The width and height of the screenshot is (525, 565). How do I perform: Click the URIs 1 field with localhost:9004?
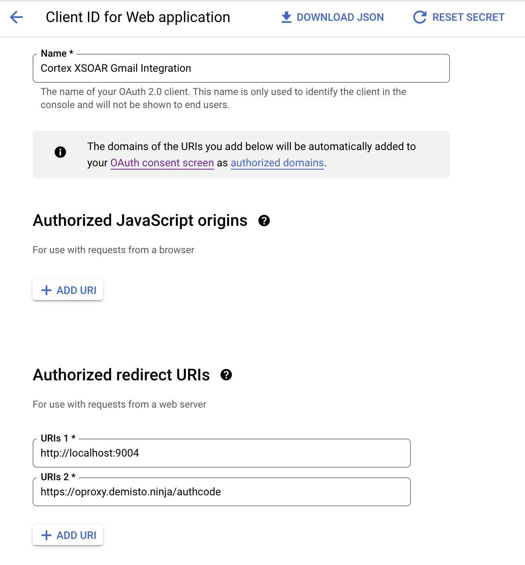click(x=222, y=453)
